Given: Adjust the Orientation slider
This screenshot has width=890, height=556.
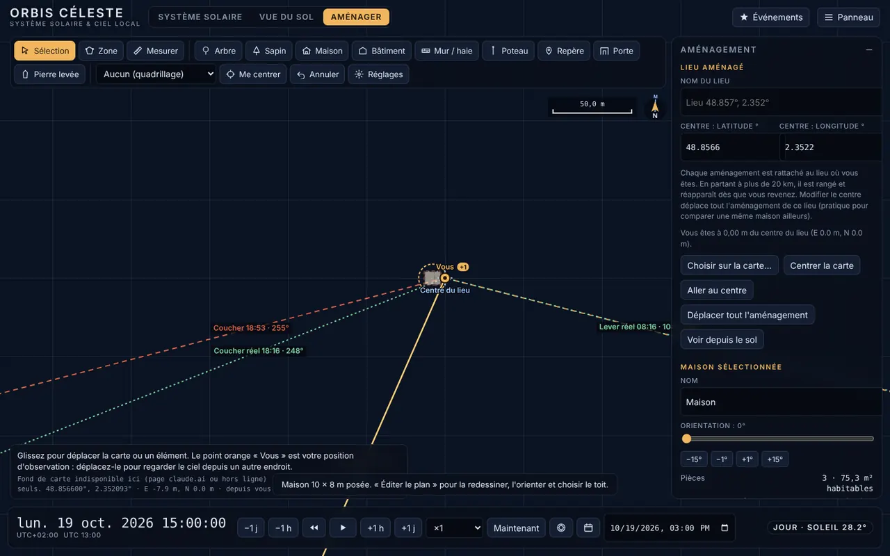Looking at the screenshot, I should point(777,439).
